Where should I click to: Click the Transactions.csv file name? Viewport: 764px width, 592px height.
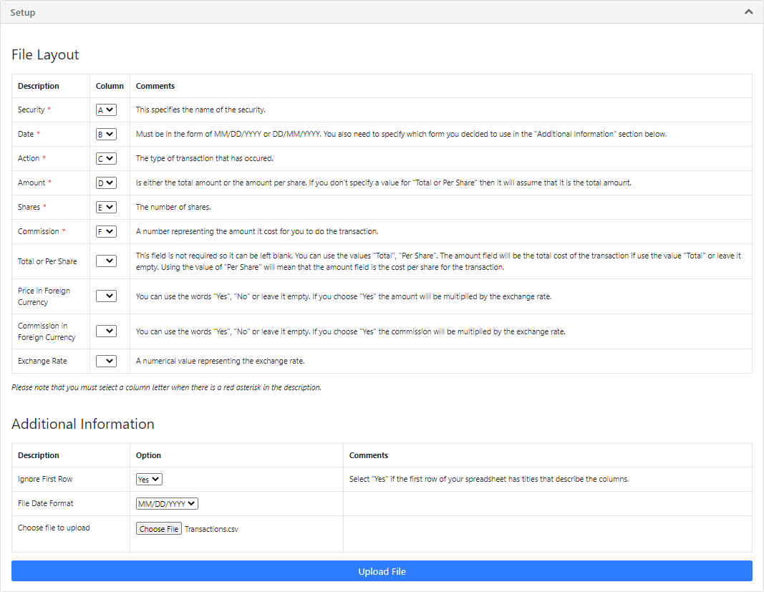(211, 529)
